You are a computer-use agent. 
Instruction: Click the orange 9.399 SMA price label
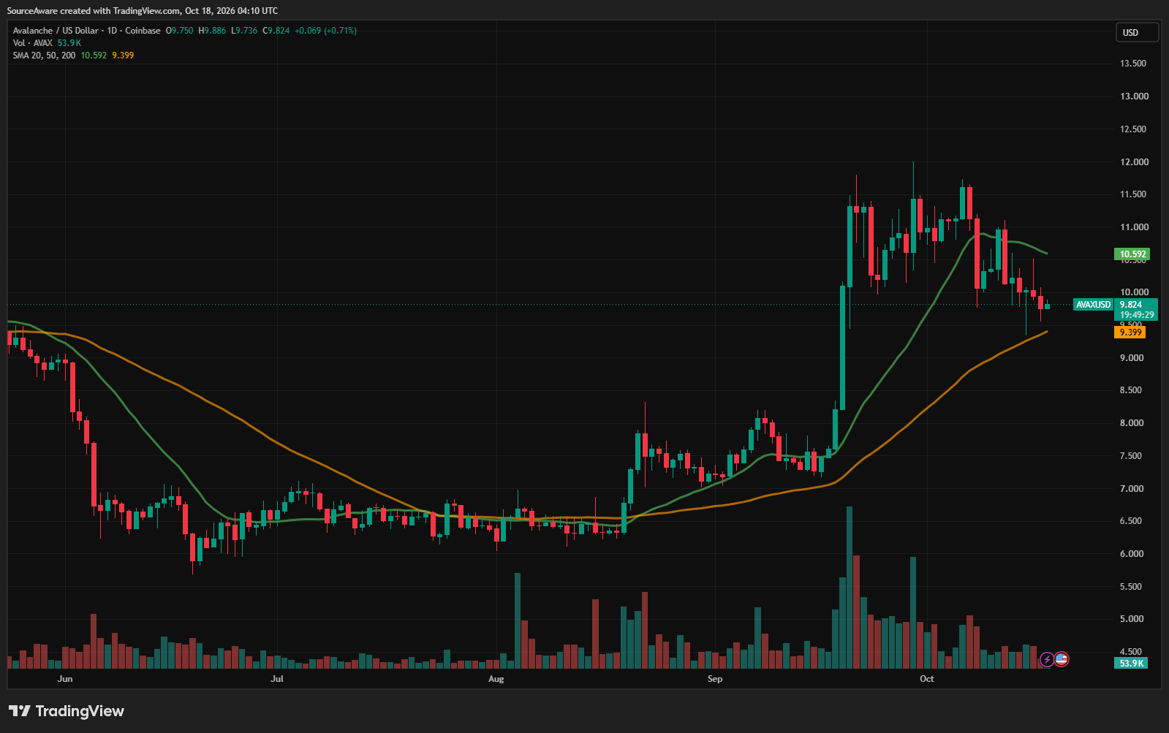click(x=1130, y=332)
